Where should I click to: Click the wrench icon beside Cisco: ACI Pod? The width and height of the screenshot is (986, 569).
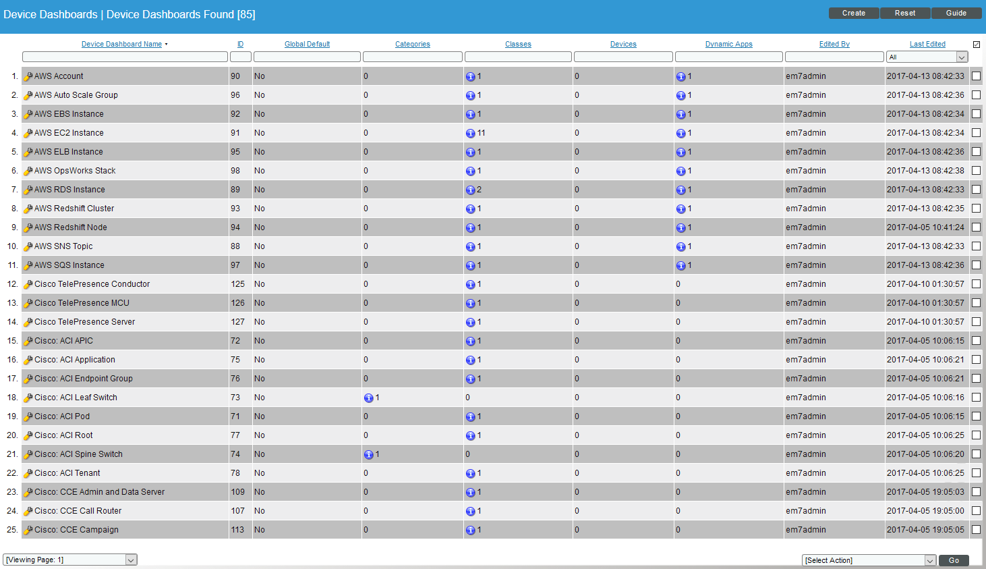(26, 416)
